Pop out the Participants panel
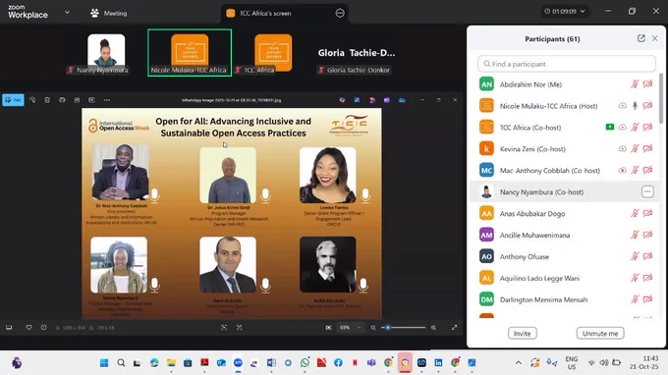Screen dimensions: 668x375 (640, 38)
